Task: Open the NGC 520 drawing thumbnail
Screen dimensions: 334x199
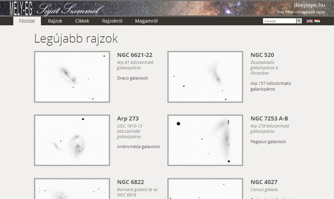Action: click(205, 77)
